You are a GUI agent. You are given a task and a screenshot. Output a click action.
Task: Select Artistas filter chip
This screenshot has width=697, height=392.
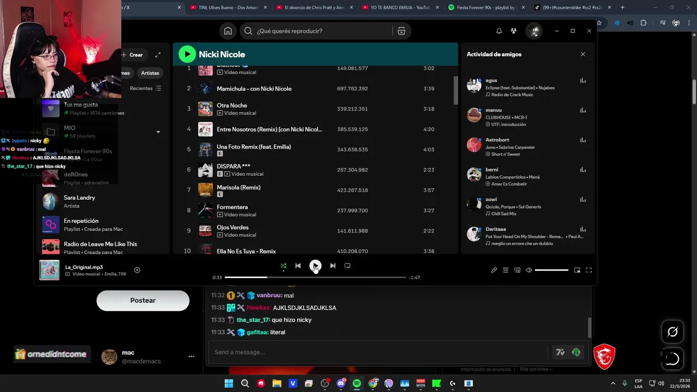click(150, 73)
